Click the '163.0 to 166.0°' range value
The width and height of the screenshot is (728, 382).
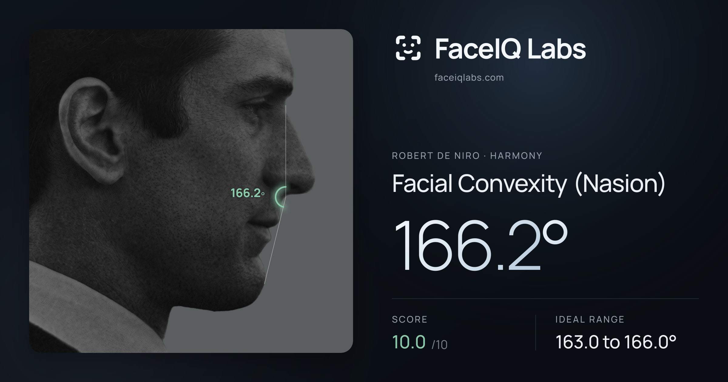click(x=616, y=342)
